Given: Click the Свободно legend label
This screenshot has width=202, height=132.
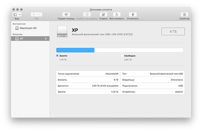Looking at the screenshot, I should coord(130,56).
